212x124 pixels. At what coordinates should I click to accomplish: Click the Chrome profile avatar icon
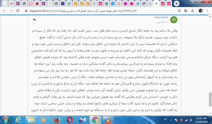coord(201,11)
